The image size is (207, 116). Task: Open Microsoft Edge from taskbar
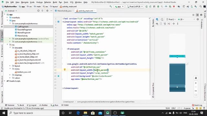pos(78,113)
